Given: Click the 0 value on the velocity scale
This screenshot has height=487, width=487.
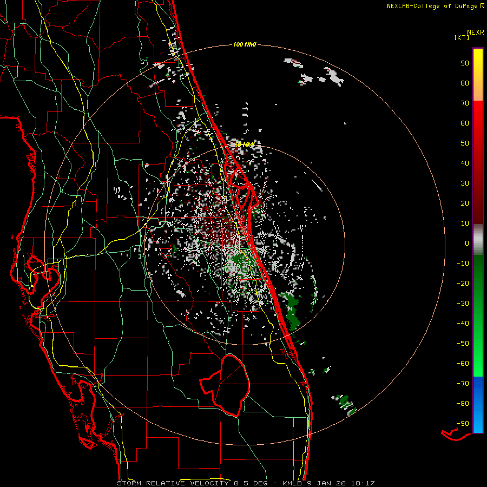Looking at the screenshot, I should [x=467, y=243].
